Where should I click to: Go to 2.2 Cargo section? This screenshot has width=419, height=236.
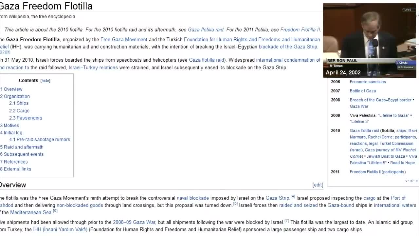click(19, 111)
